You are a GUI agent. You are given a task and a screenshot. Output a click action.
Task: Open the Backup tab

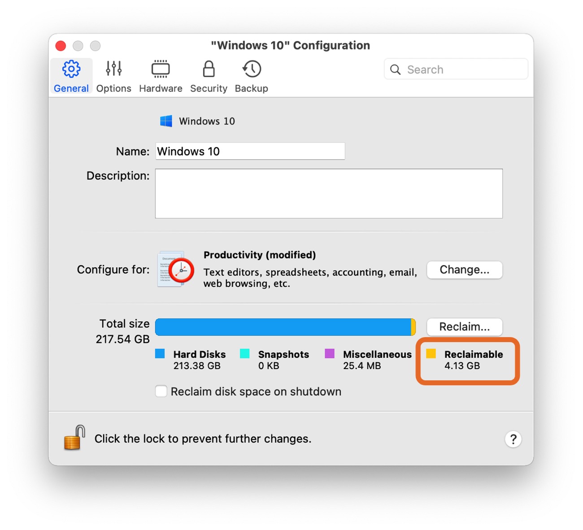tap(251, 76)
